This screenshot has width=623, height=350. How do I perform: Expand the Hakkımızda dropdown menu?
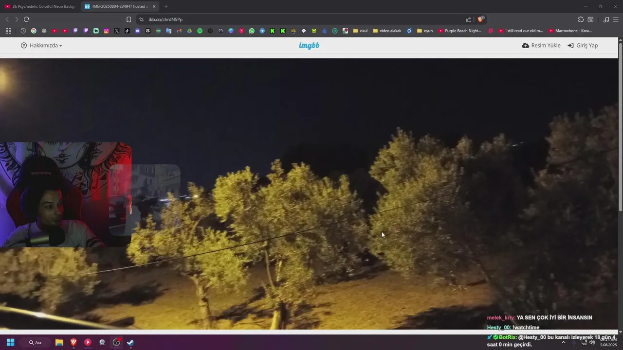[41, 45]
